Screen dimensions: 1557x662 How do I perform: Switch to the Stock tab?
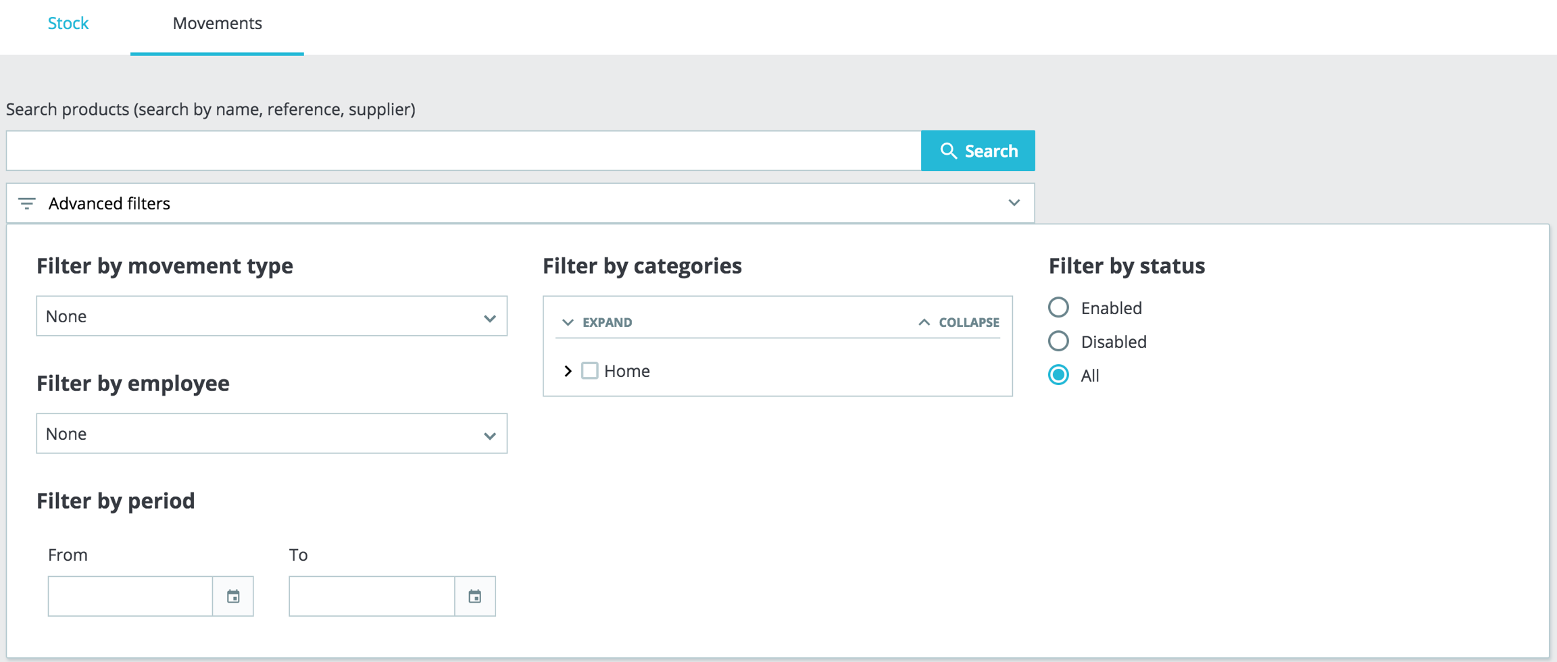[68, 24]
